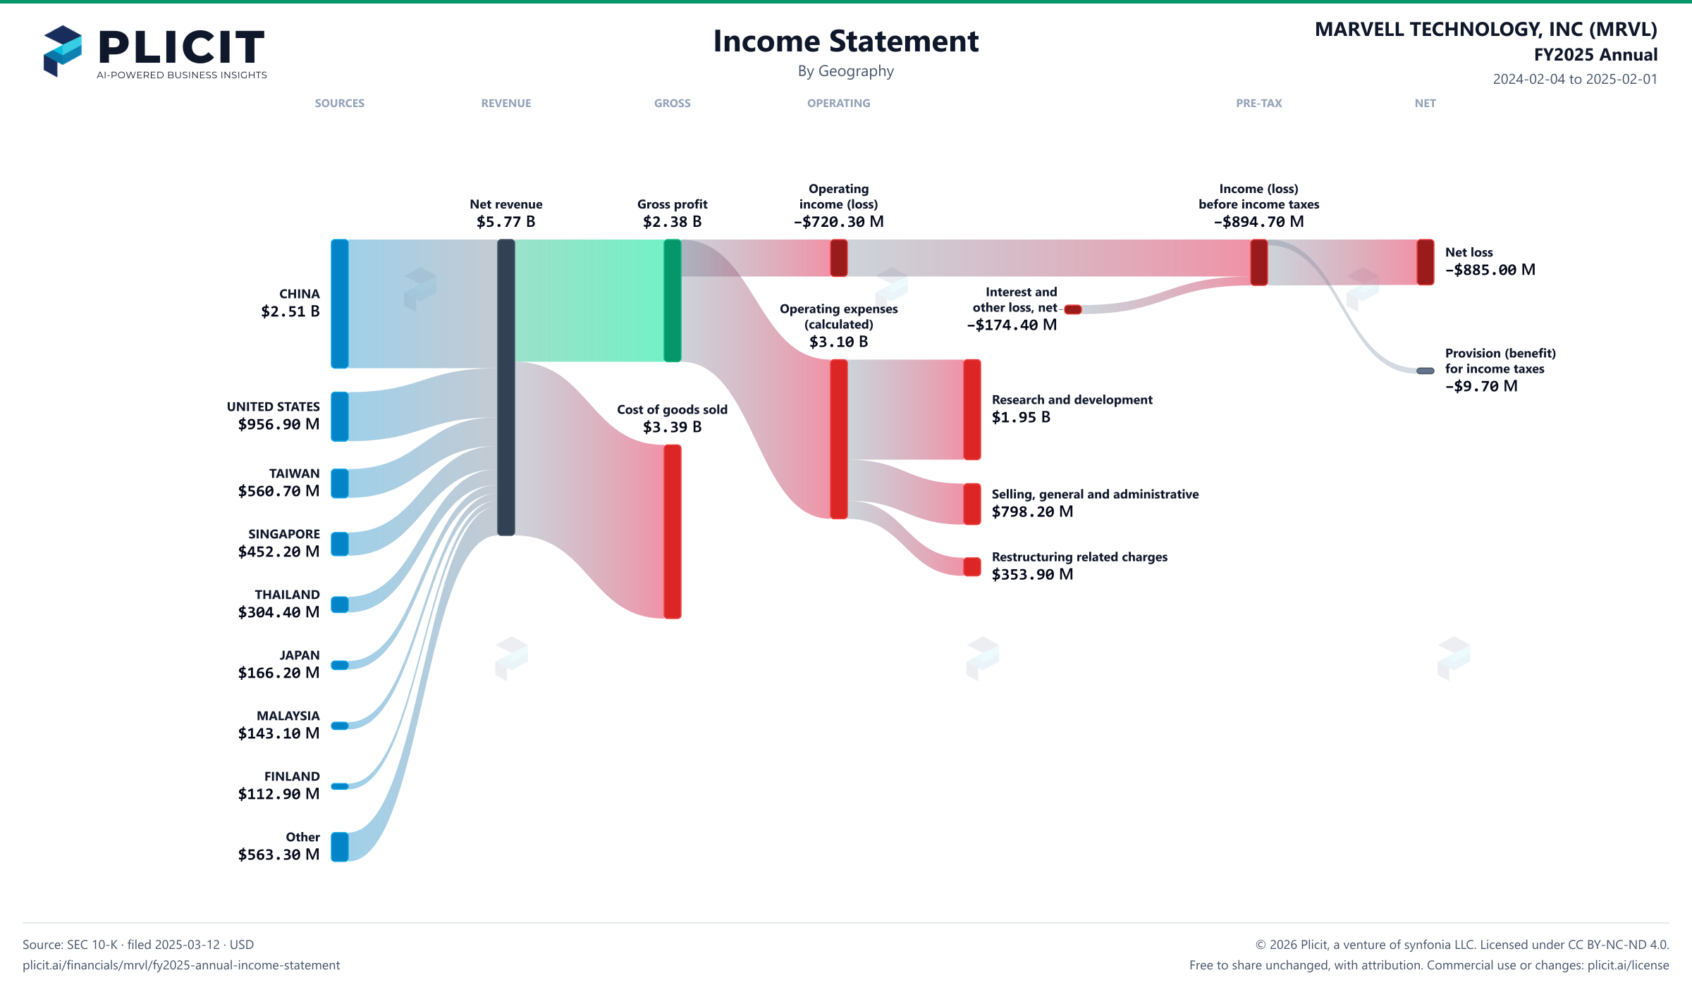1692x987 pixels.
Task: Select the Restructuring related charges node
Action: pyautogui.click(x=972, y=567)
